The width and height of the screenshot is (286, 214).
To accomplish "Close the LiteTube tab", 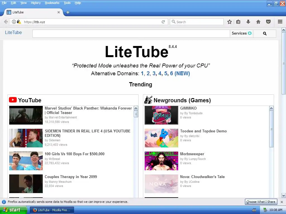I will pos(59,12).
